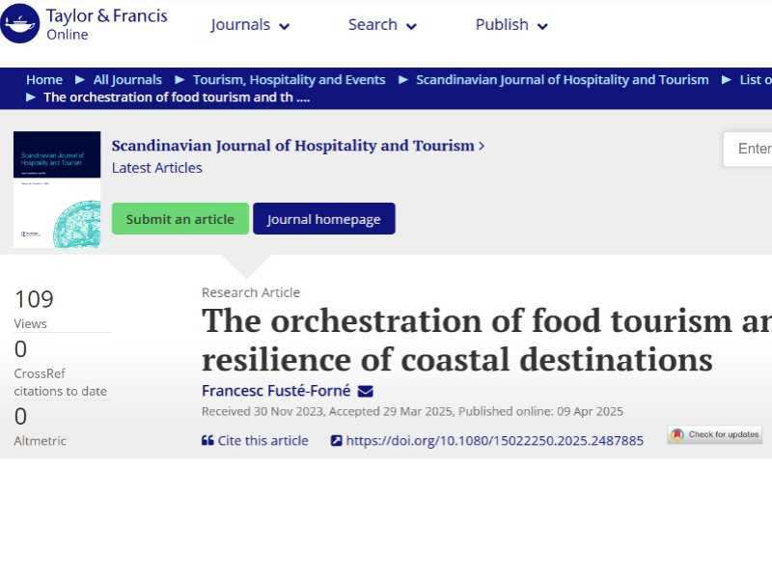Open Tourism, Hospitality and Events breadcrumb
Image resolution: width=772 pixels, height=579 pixels.
tap(289, 80)
